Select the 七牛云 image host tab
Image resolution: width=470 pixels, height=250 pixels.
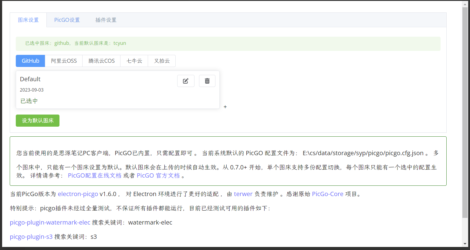click(134, 61)
